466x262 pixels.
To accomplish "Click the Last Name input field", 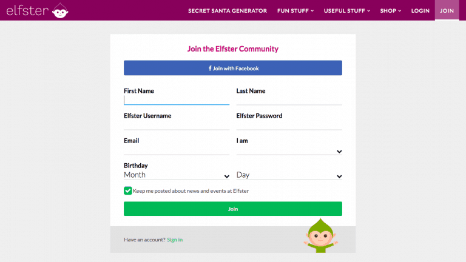I will pyautogui.click(x=289, y=100).
